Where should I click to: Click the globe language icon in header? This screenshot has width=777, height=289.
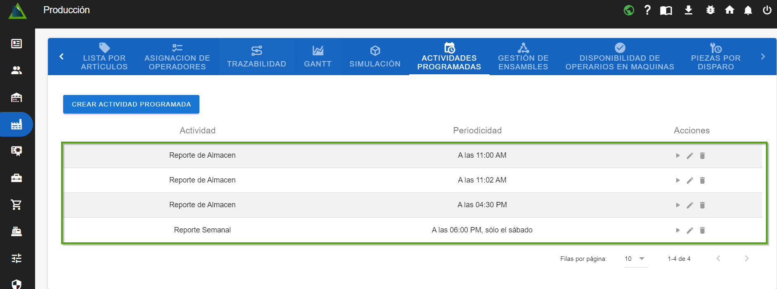[629, 10]
